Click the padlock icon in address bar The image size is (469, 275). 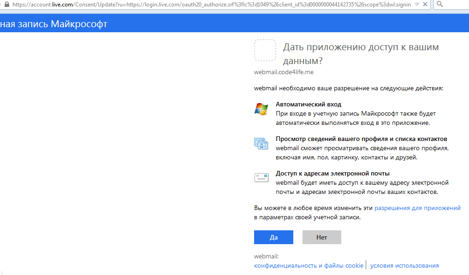[x=6, y=4]
